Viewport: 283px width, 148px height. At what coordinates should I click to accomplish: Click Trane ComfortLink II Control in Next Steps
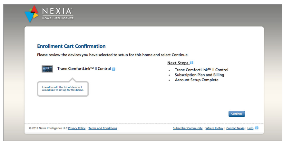coord(201,70)
